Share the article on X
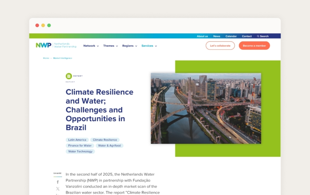 click(x=58, y=189)
